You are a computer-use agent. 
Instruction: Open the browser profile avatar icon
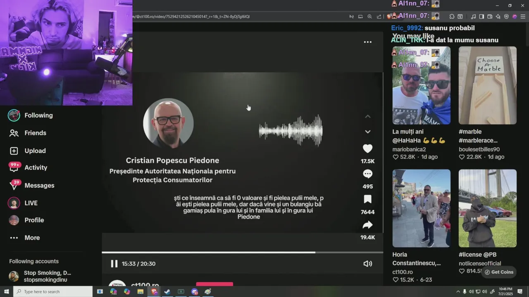pos(515,16)
